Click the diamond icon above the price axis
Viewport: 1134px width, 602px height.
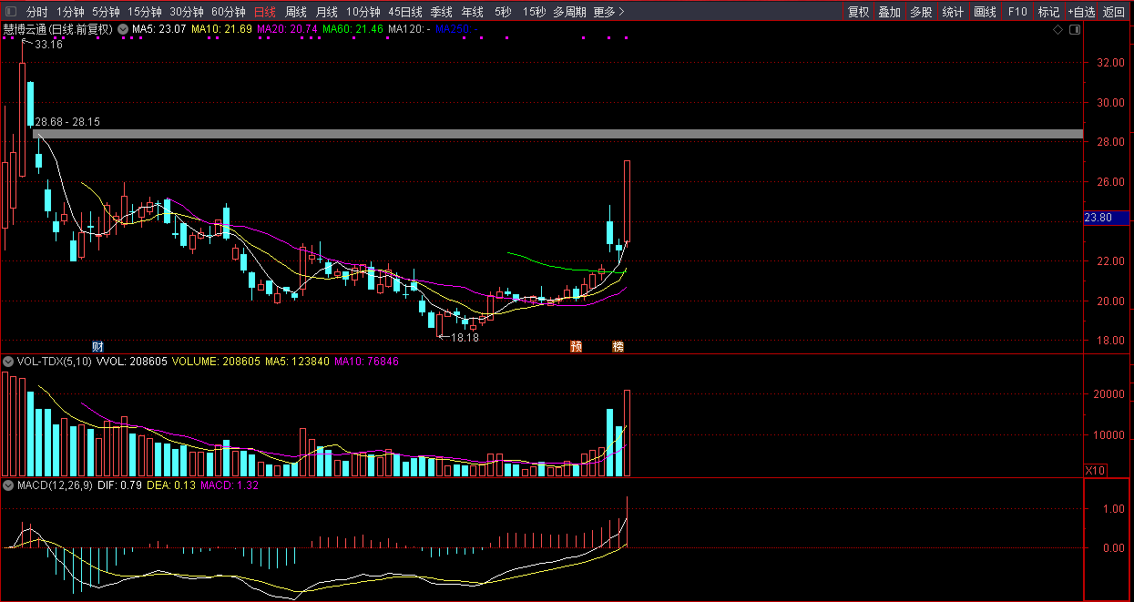pyautogui.click(x=1057, y=30)
